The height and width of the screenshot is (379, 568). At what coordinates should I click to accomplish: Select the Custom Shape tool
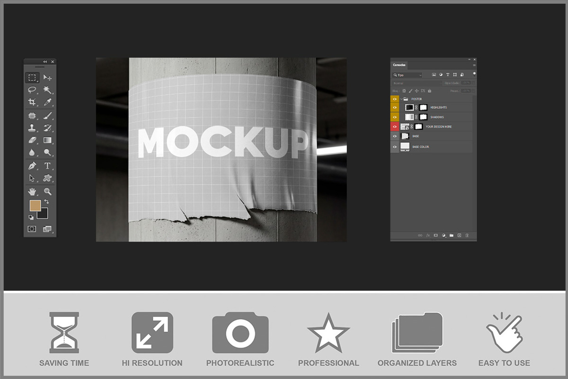47,178
